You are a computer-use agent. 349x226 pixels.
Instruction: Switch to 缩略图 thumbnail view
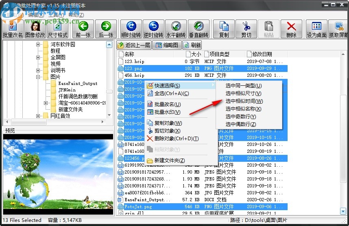point(167,45)
